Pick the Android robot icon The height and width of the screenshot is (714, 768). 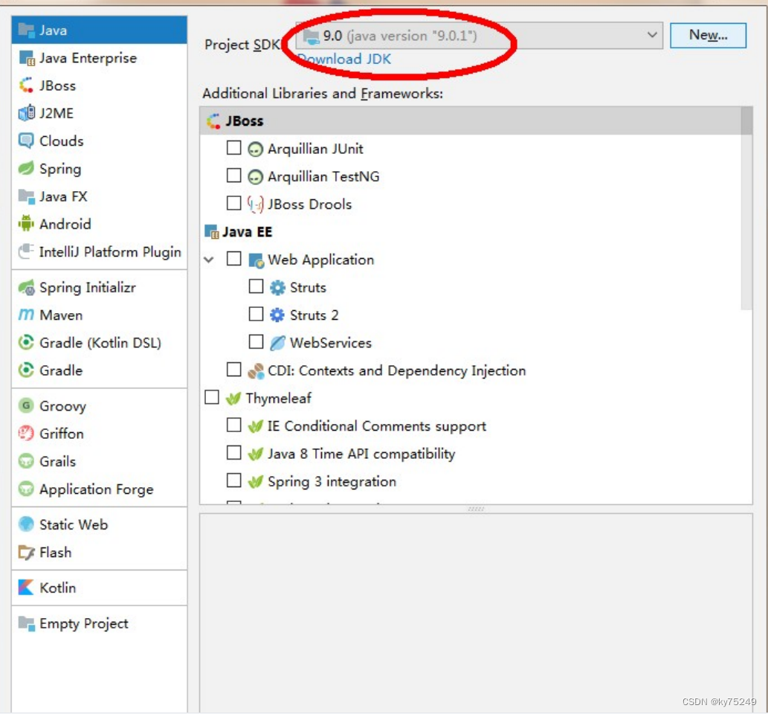27,223
